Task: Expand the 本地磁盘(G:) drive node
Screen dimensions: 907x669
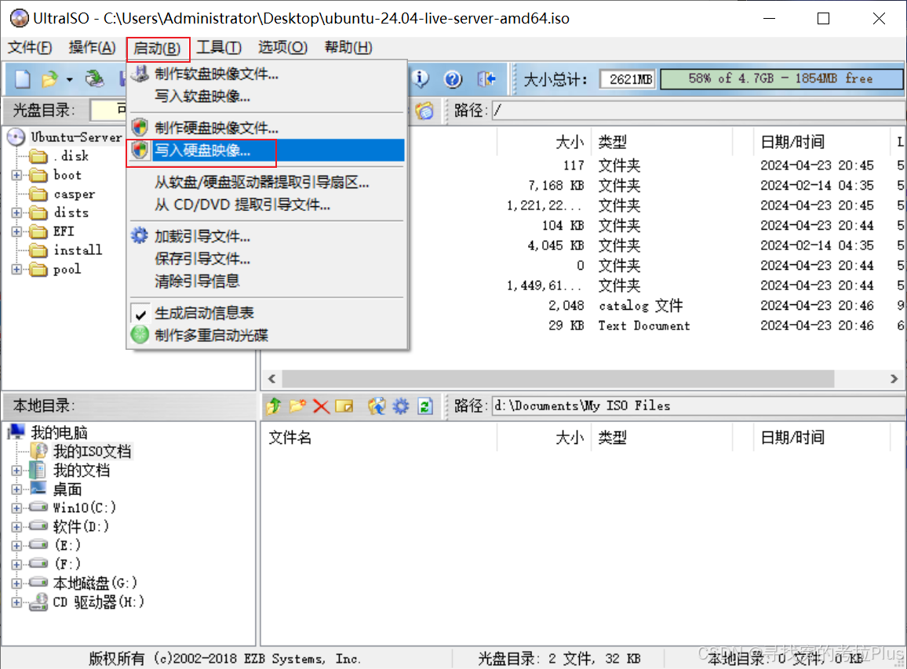Action: pos(16,584)
